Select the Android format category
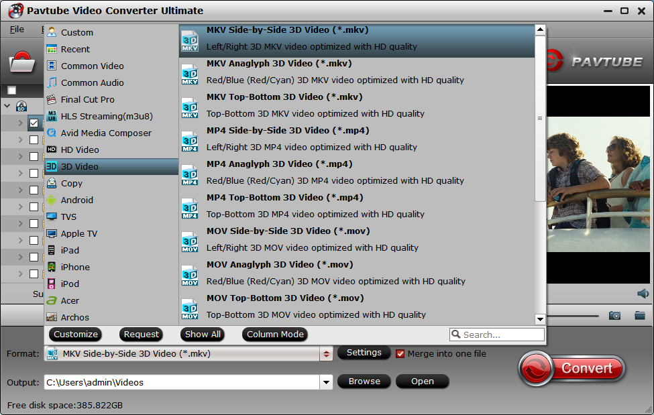Viewport: 654px width, 415px height. tap(76, 200)
